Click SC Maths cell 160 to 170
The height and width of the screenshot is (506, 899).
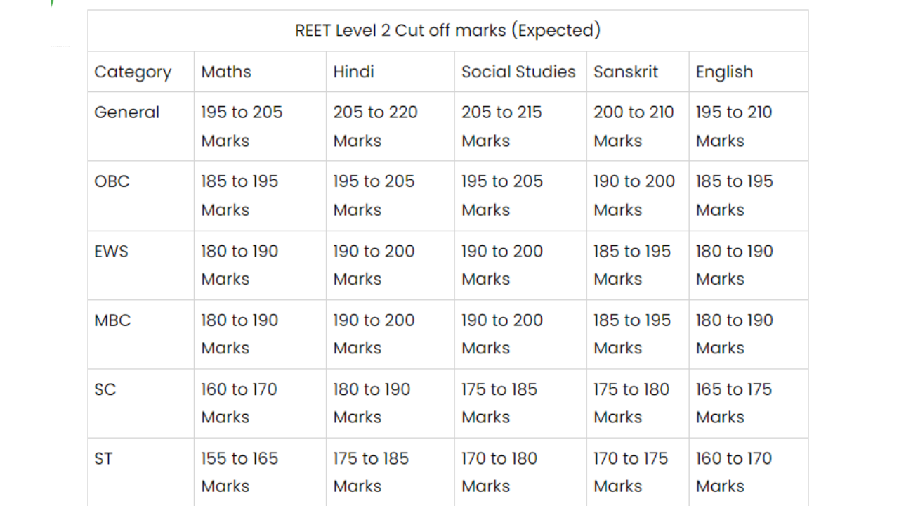click(239, 403)
